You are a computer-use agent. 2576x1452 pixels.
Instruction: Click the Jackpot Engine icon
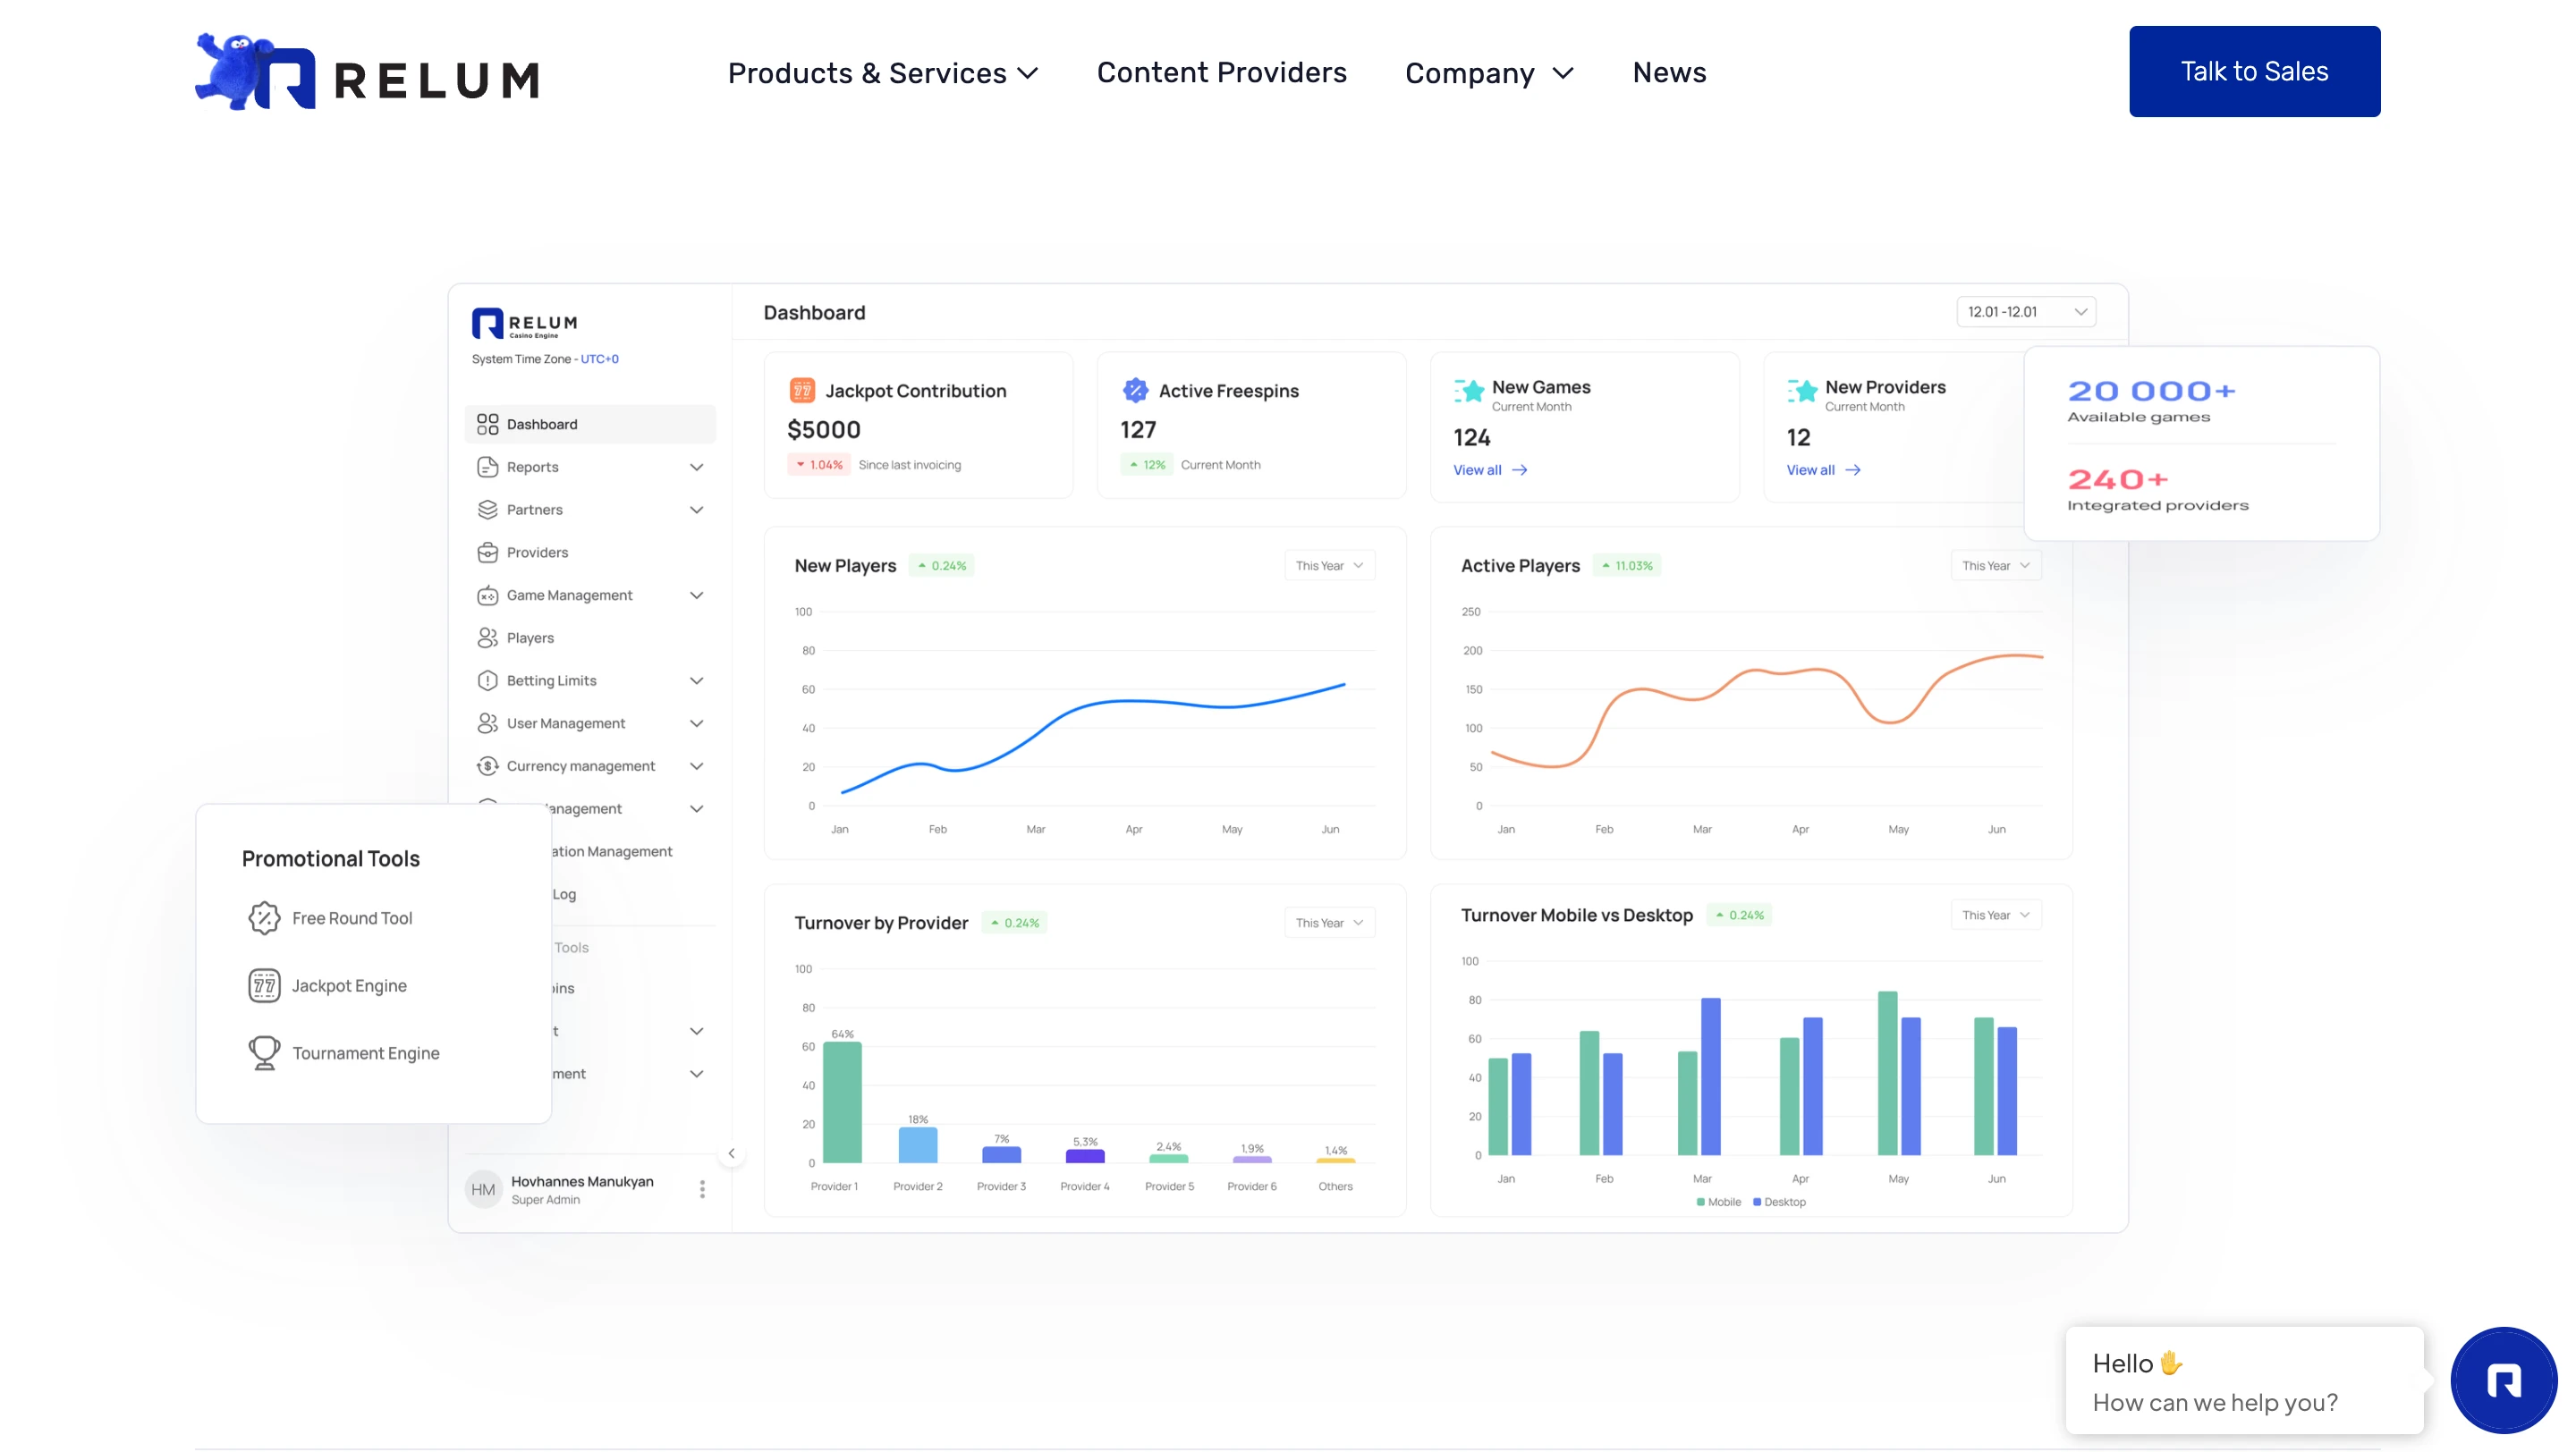coord(264,985)
